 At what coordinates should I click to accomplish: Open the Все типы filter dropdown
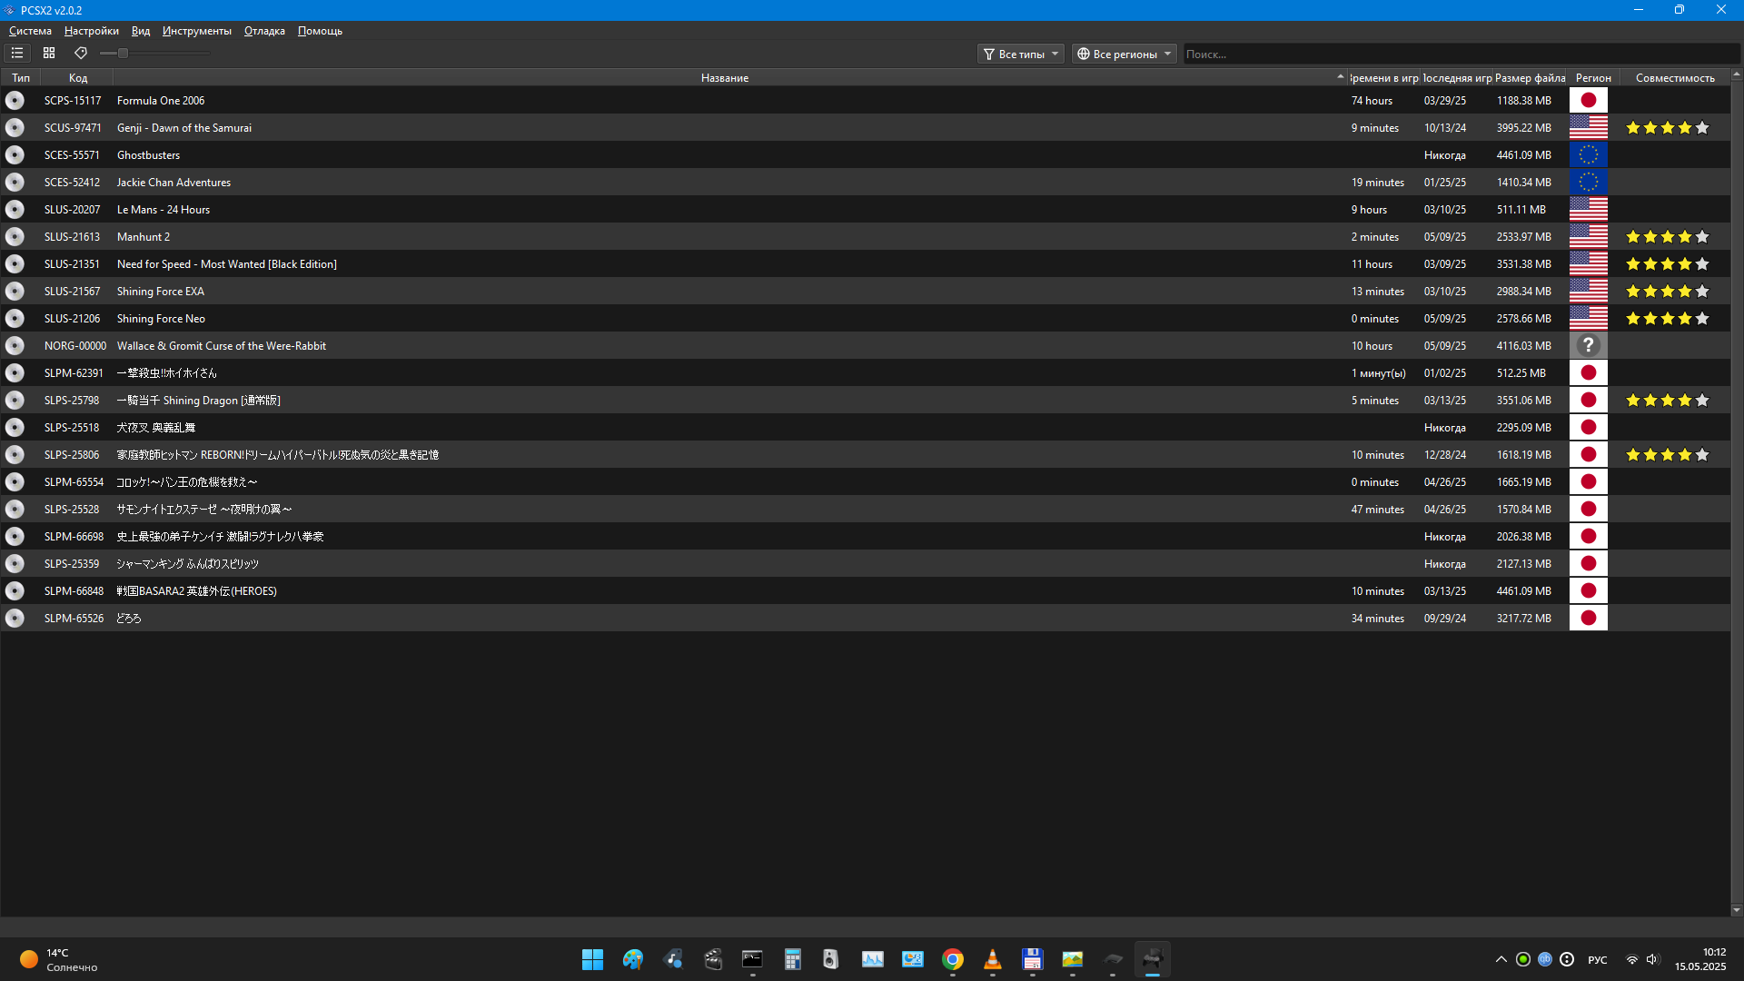(1021, 54)
